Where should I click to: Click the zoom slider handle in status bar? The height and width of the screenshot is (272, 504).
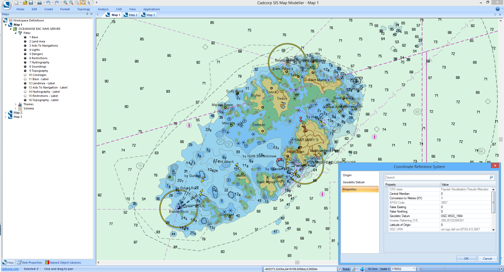pos(443,269)
